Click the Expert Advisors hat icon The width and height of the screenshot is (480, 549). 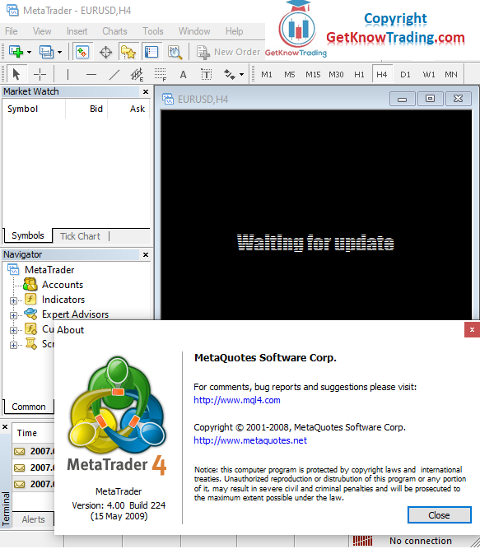(x=30, y=314)
